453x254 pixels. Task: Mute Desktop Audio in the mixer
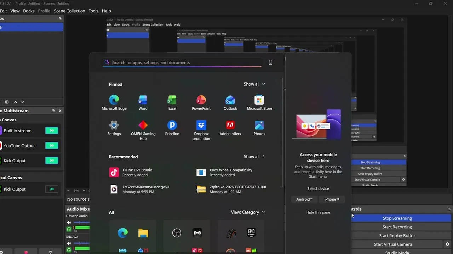[x=69, y=223]
